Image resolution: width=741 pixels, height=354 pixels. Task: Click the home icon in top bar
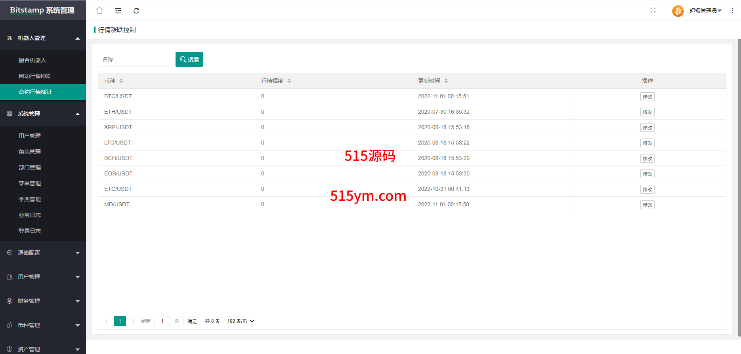[x=99, y=11]
